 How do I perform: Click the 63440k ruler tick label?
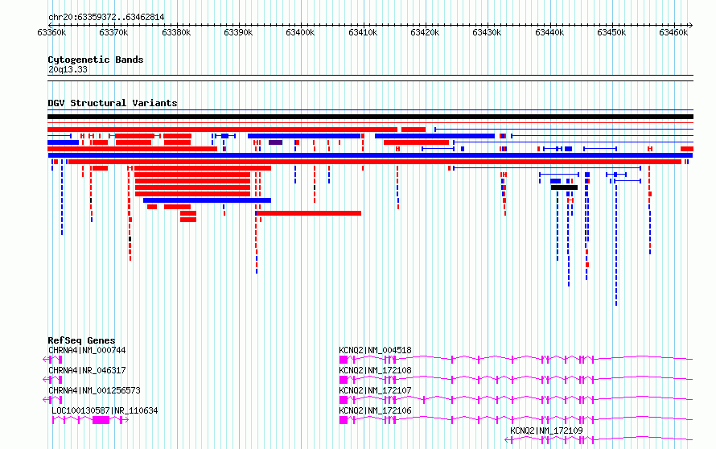click(x=549, y=32)
